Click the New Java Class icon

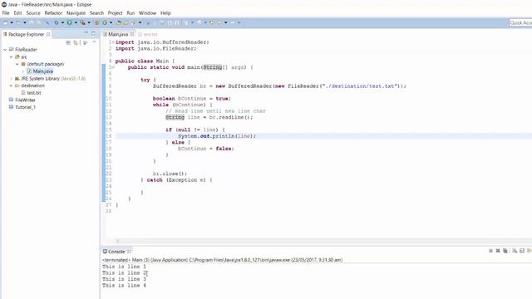(105, 22)
